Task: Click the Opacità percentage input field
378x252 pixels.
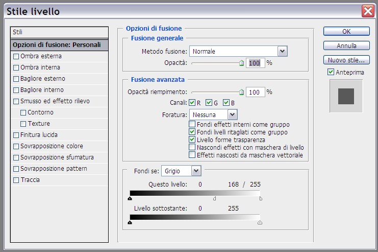Action: 255,63
